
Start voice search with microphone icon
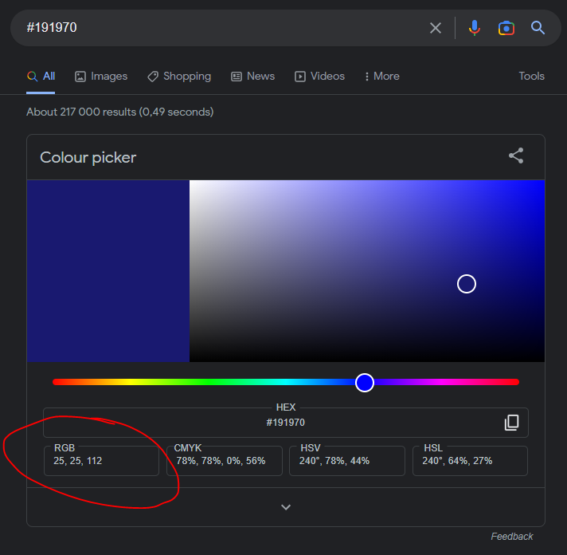(475, 28)
